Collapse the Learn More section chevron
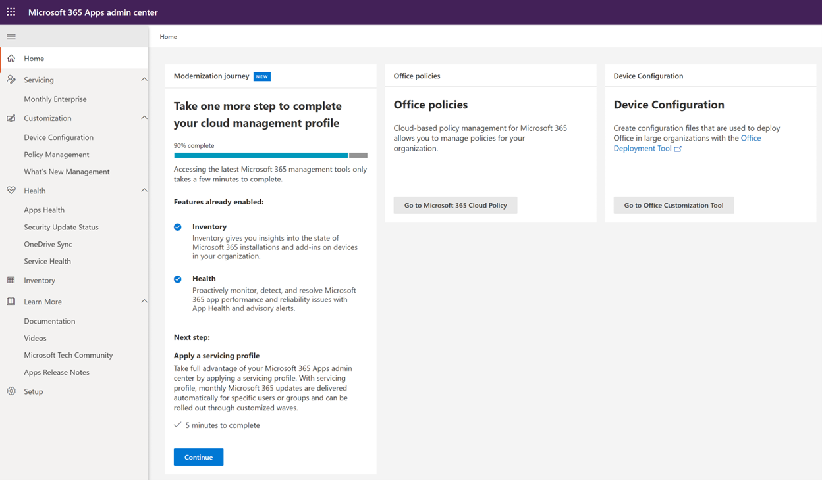The image size is (822, 480). click(144, 301)
